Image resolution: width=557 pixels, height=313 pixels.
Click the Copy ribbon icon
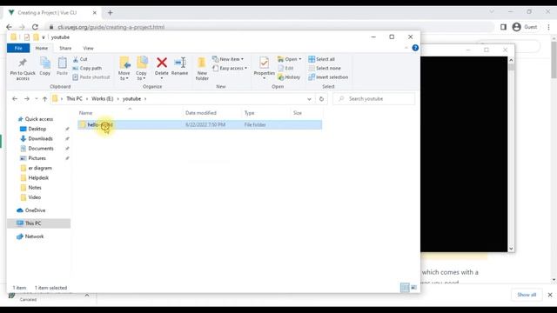pos(44,66)
